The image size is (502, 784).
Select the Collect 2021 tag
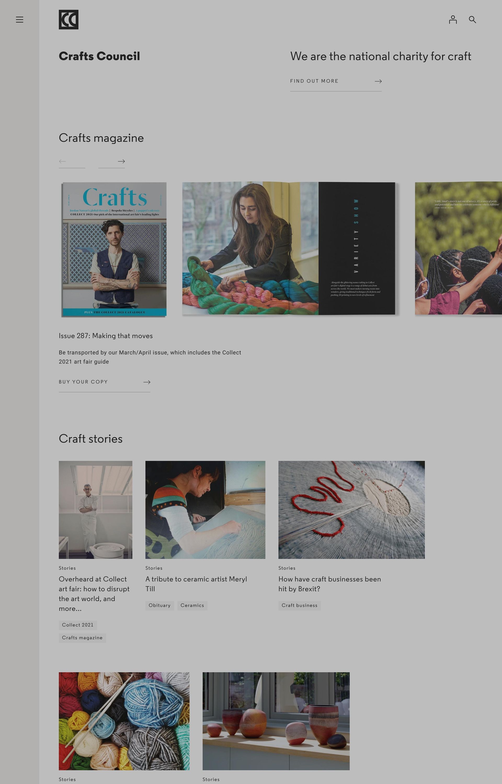78,625
